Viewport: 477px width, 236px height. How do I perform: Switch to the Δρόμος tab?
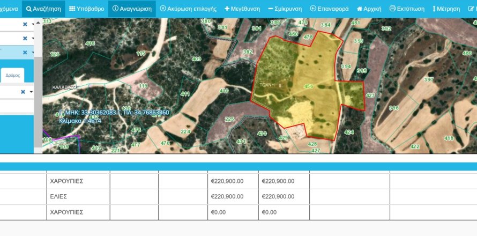(12, 75)
